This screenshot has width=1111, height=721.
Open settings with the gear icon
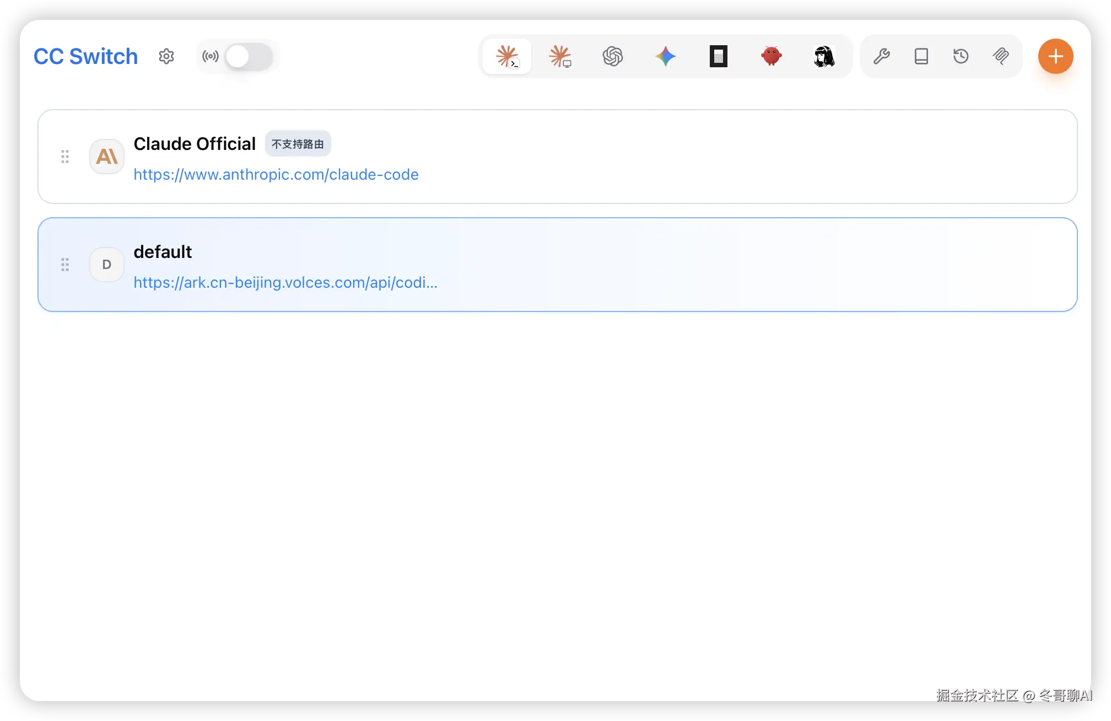(166, 56)
